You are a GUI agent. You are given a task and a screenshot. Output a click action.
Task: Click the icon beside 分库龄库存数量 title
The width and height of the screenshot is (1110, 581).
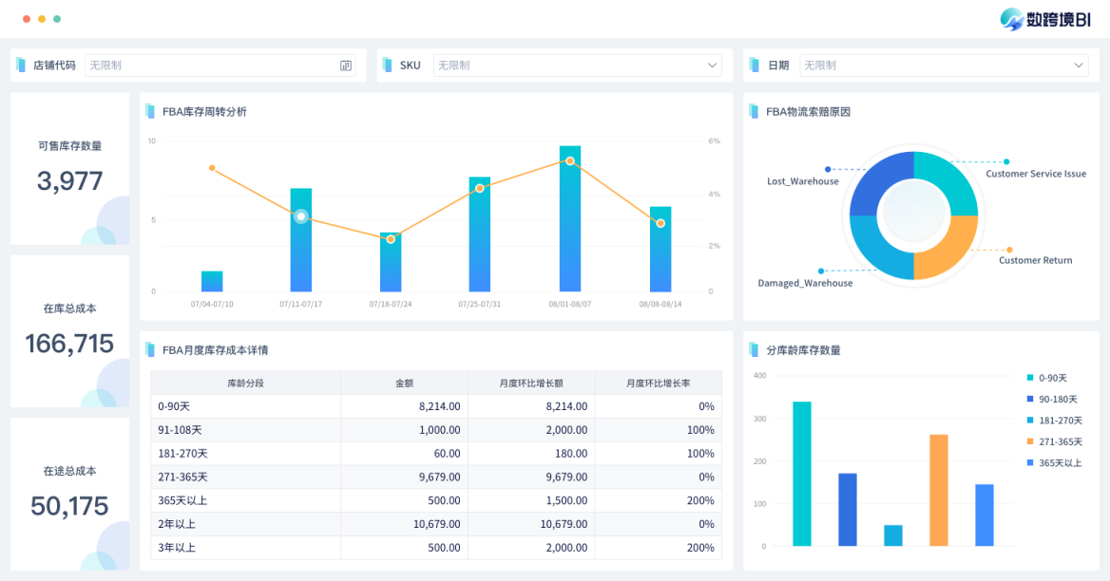pos(754,349)
